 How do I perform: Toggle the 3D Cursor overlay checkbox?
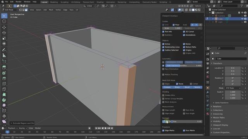pyautogui.click(x=184, y=32)
